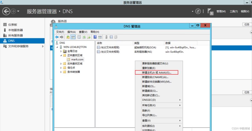Click the blue Back arrow in DNS Manager toolbar
The image size is (252, 131).
tap(57, 37)
